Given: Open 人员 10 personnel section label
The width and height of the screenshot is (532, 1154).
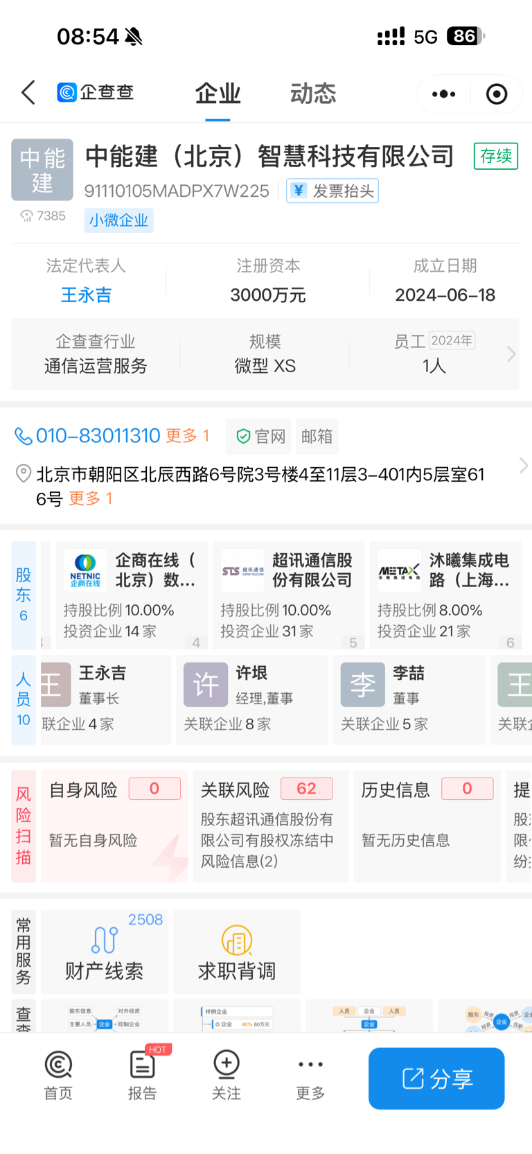Looking at the screenshot, I should coord(24,700).
